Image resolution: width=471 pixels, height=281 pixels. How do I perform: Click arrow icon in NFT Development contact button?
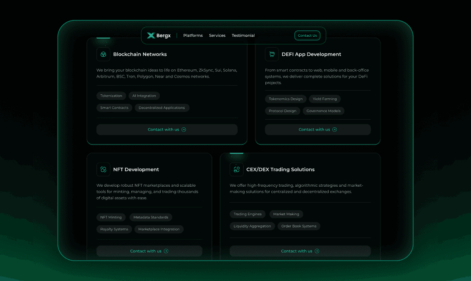coord(166,251)
